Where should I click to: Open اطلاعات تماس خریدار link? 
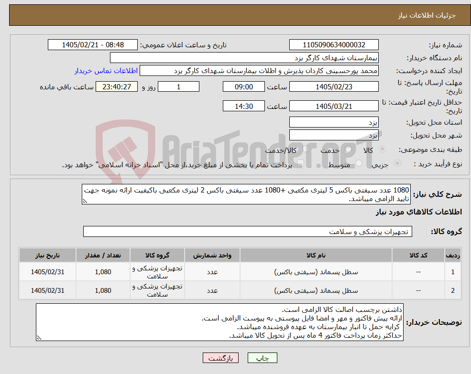point(106,71)
